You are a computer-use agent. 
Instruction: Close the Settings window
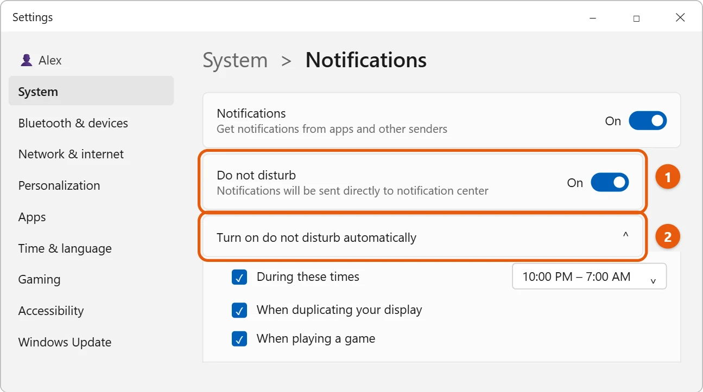click(680, 18)
